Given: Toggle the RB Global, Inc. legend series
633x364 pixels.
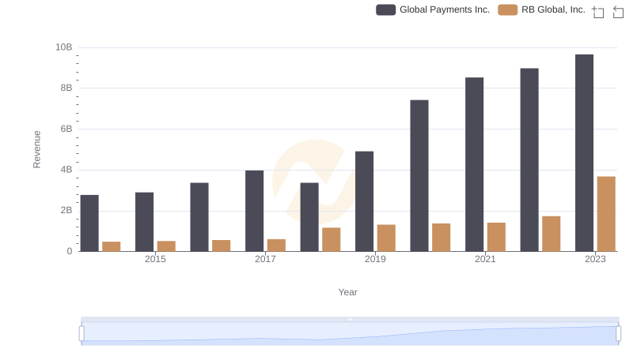Looking at the screenshot, I should click(x=541, y=9).
